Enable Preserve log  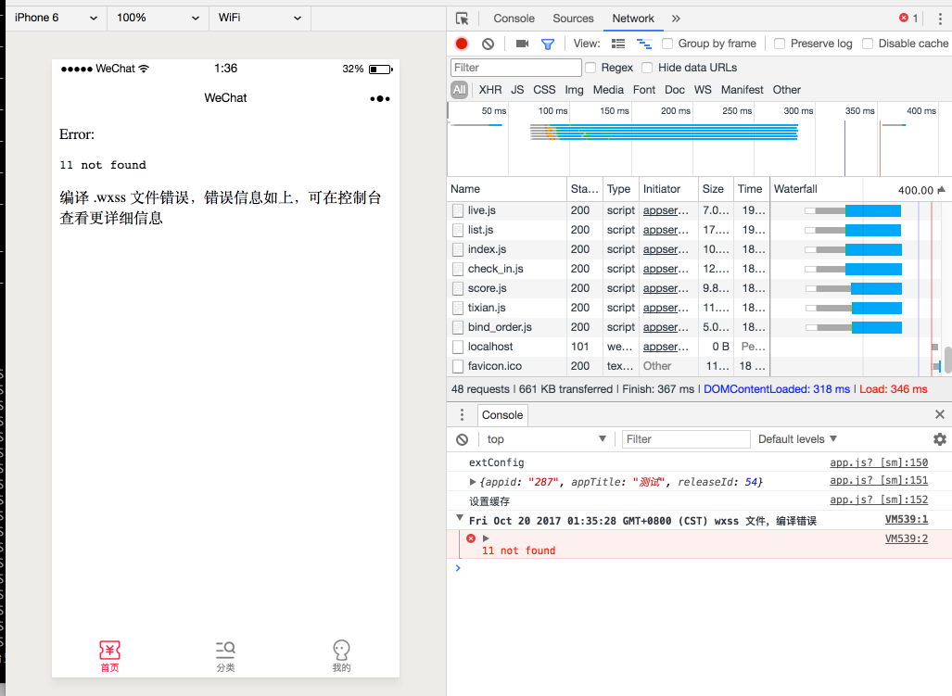pos(780,44)
